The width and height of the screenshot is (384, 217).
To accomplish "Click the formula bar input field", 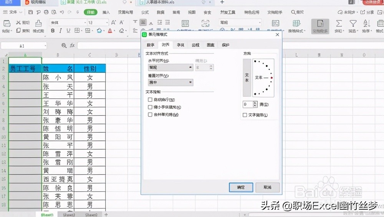I will click(109, 45).
